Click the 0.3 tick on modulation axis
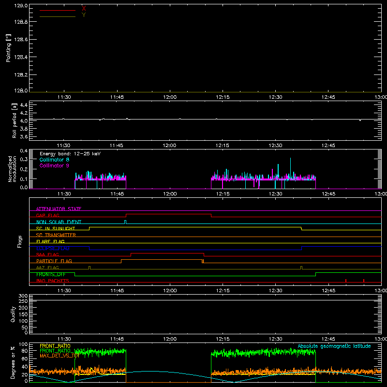Screen dimensions: 387x387 (x=24, y=159)
